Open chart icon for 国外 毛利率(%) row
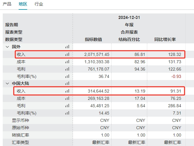This screenshot has height=146, width=194. (x=67, y=76)
